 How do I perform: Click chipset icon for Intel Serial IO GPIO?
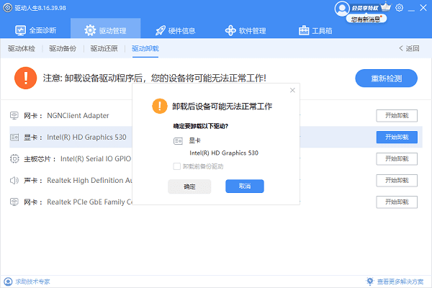point(14,158)
